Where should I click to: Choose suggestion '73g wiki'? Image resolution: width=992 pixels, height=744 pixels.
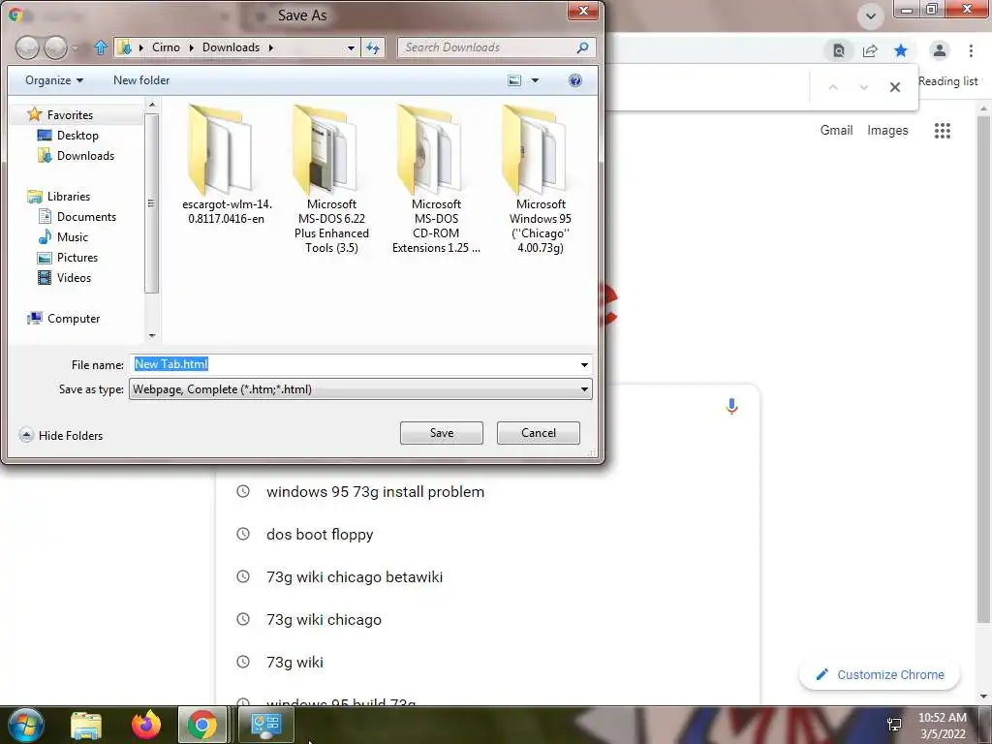tap(294, 662)
